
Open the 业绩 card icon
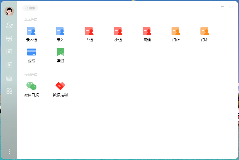(32, 52)
